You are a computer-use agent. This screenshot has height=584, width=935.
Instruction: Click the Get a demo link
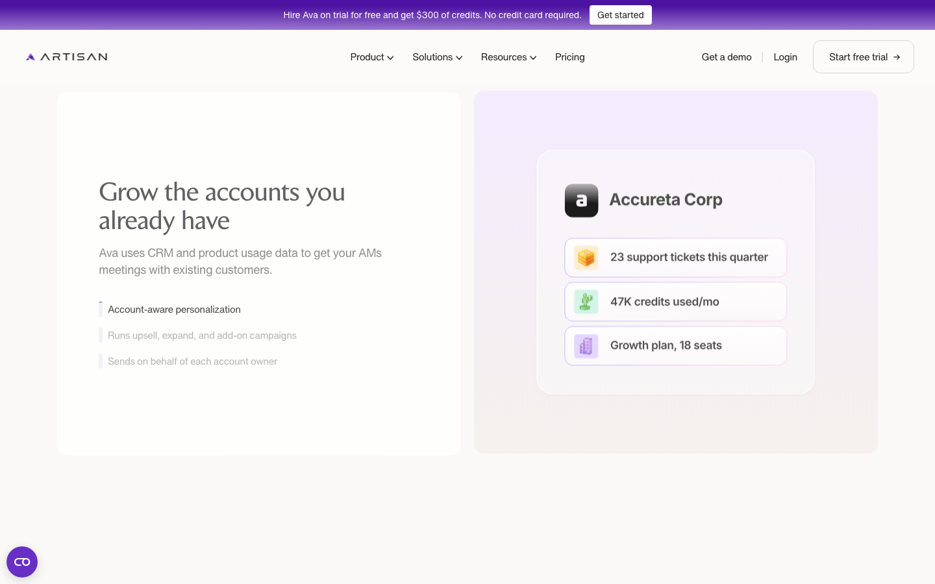[727, 57]
